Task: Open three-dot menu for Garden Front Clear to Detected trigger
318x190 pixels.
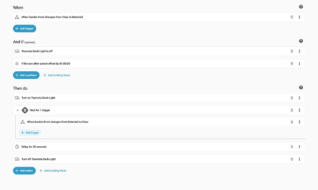Action: (299, 17)
